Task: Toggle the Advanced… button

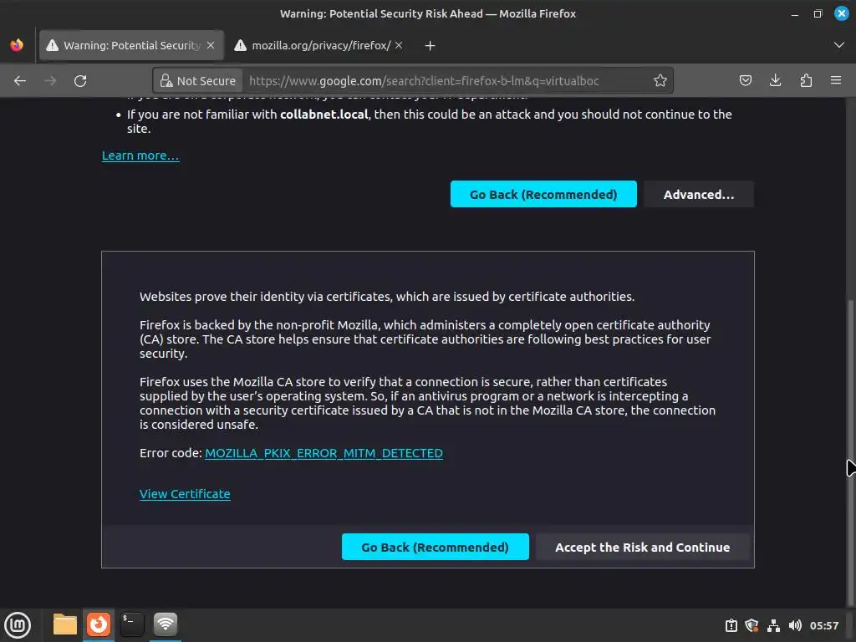Action: tap(699, 194)
